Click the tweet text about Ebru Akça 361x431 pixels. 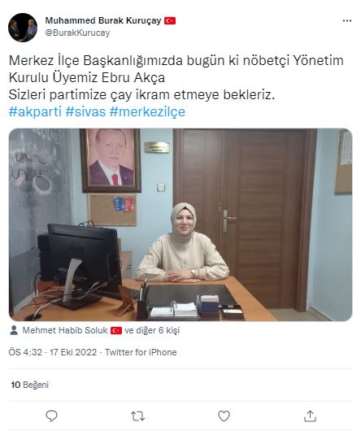tap(176, 77)
